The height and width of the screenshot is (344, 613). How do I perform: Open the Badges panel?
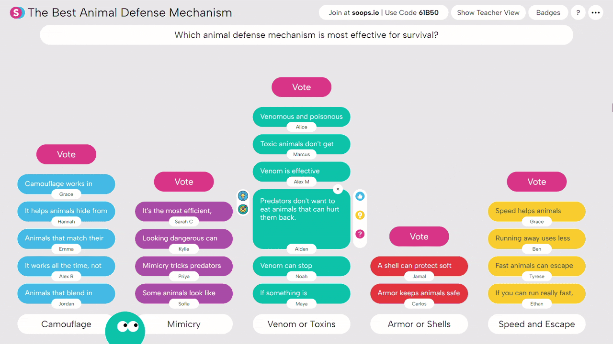click(548, 12)
